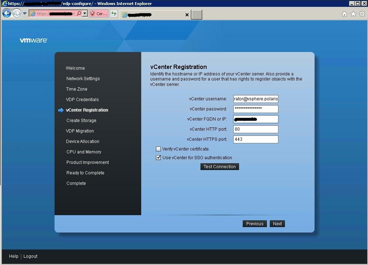Go to Network Settings step
Image resolution: width=368 pixels, height=265 pixels.
tap(83, 79)
